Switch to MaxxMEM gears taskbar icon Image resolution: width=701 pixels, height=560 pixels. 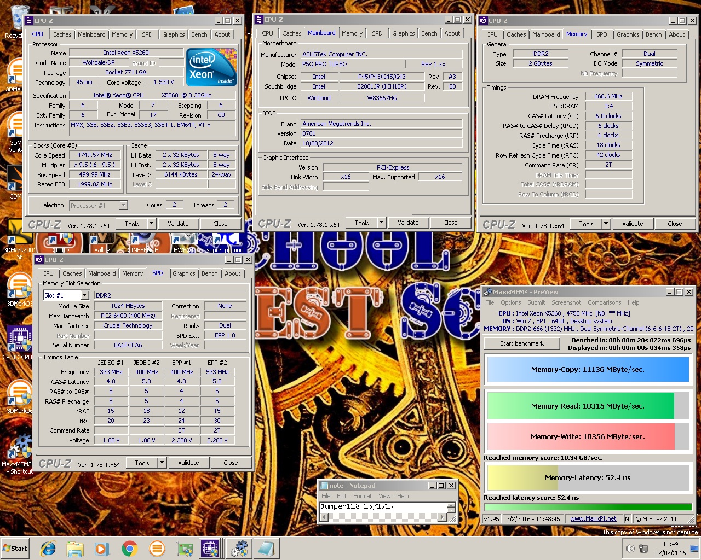point(239,549)
